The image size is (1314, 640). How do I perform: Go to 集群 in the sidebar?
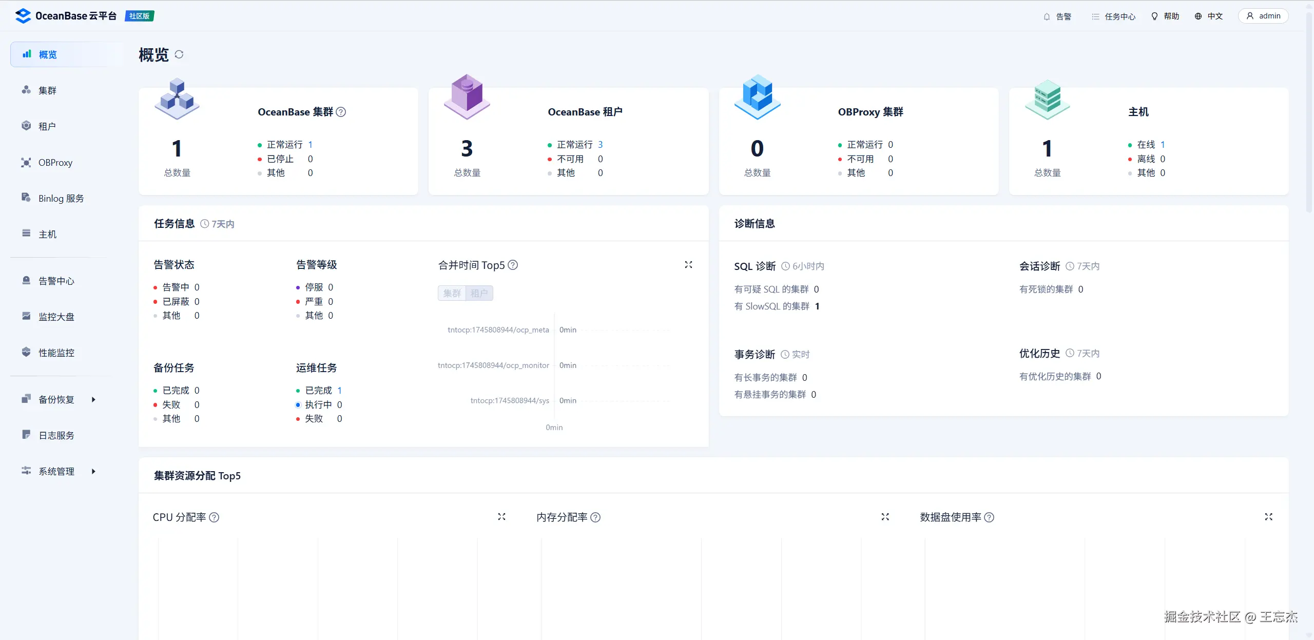(x=47, y=90)
